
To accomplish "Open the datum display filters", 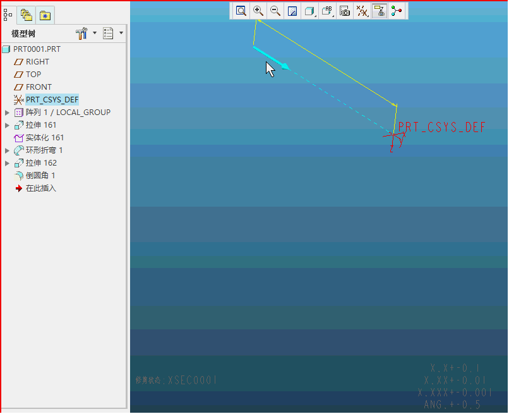I will point(362,11).
